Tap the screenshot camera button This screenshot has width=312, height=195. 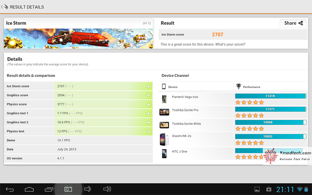point(68,189)
